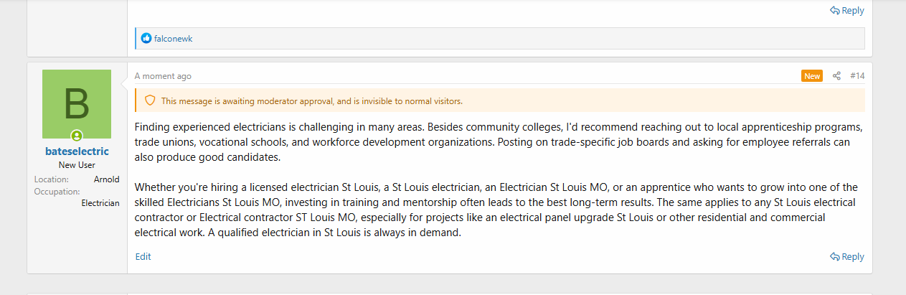Open the #14 post permalink
The height and width of the screenshot is (295, 906).
pos(857,76)
